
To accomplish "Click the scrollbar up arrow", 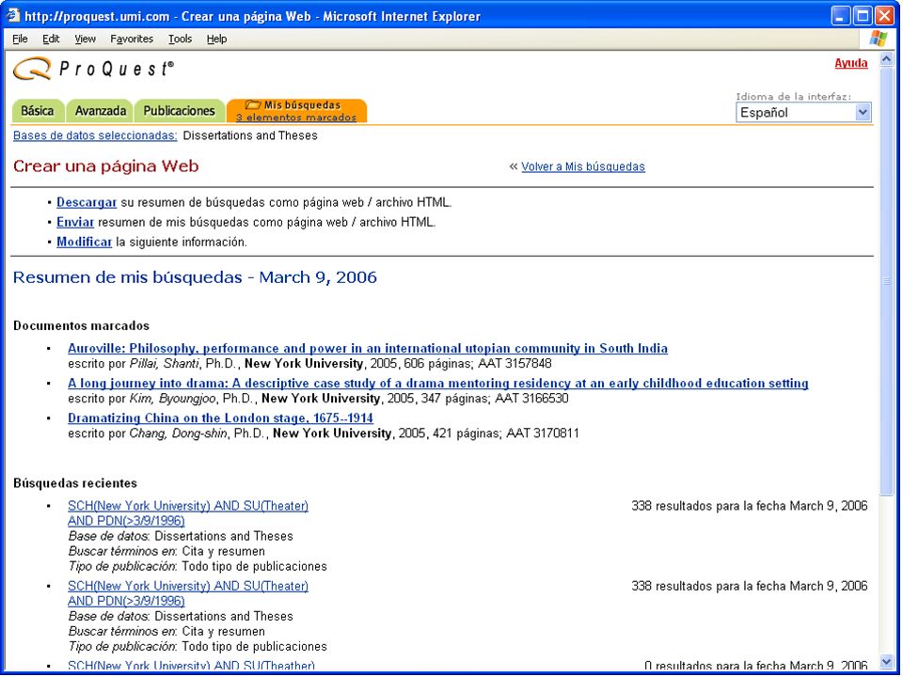I will click(x=886, y=58).
